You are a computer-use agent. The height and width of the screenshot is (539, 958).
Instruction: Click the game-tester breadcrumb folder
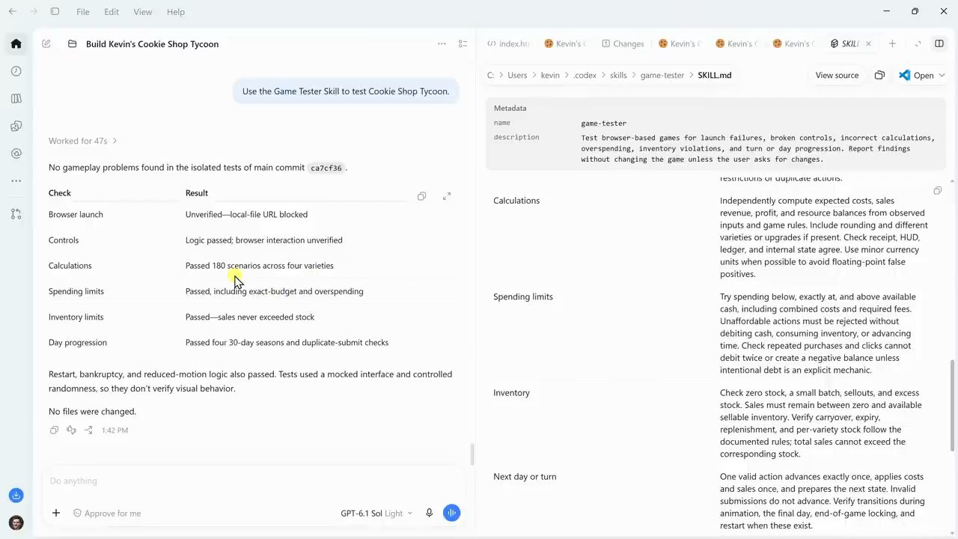click(662, 76)
